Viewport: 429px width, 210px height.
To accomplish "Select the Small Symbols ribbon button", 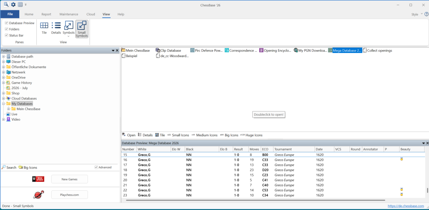I will click(82, 29).
